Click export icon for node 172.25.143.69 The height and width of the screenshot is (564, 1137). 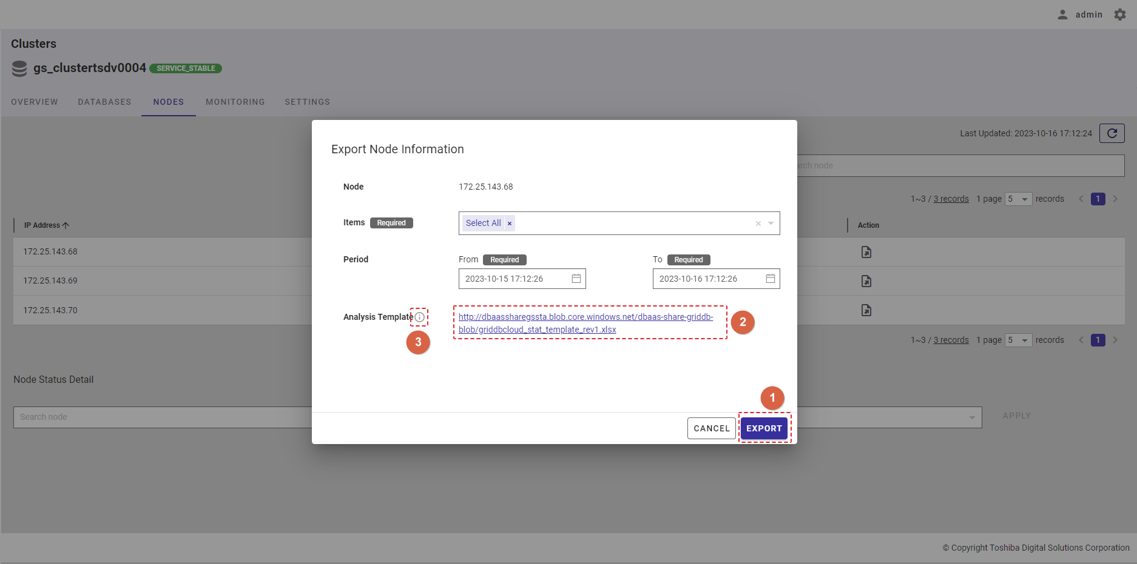866,281
